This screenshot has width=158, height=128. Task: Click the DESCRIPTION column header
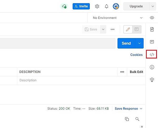pyautogui.click(x=30, y=72)
